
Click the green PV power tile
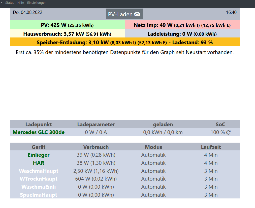67,25
